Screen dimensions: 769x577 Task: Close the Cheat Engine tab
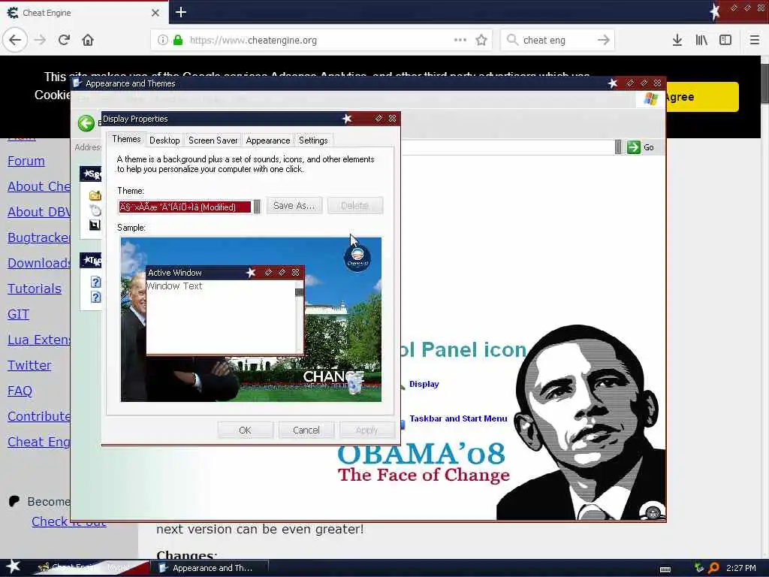pos(155,13)
